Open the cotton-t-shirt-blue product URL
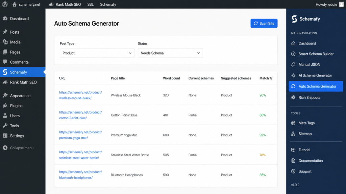The height and width of the screenshot is (194, 346). tap(80, 115)
